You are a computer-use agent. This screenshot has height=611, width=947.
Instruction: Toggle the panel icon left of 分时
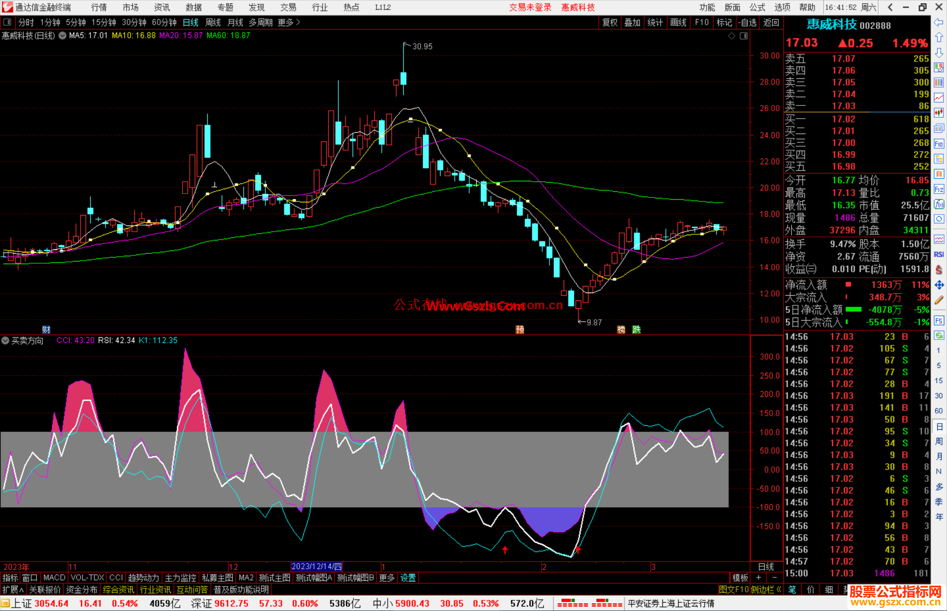point(7,22)
